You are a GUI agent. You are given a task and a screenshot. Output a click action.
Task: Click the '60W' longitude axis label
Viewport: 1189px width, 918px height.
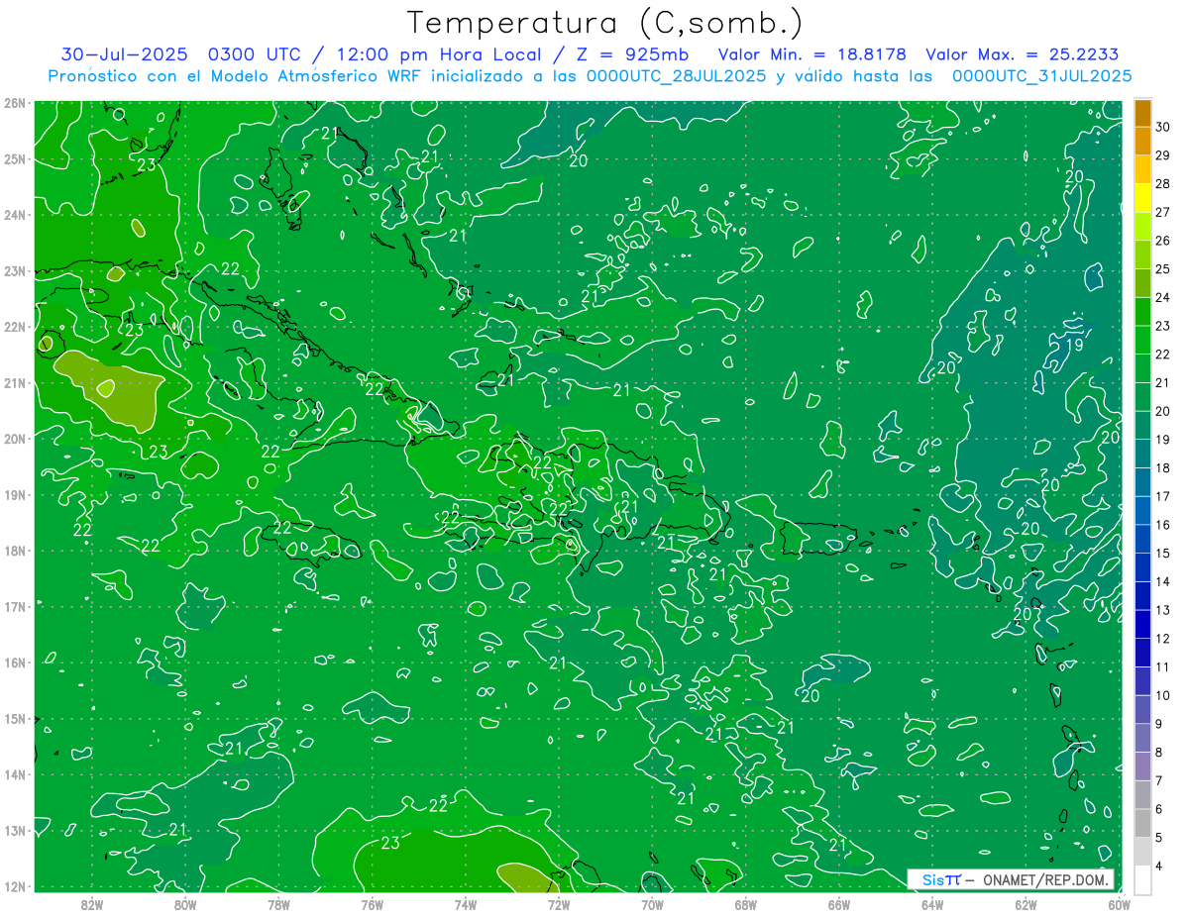tap(1118, 905)
